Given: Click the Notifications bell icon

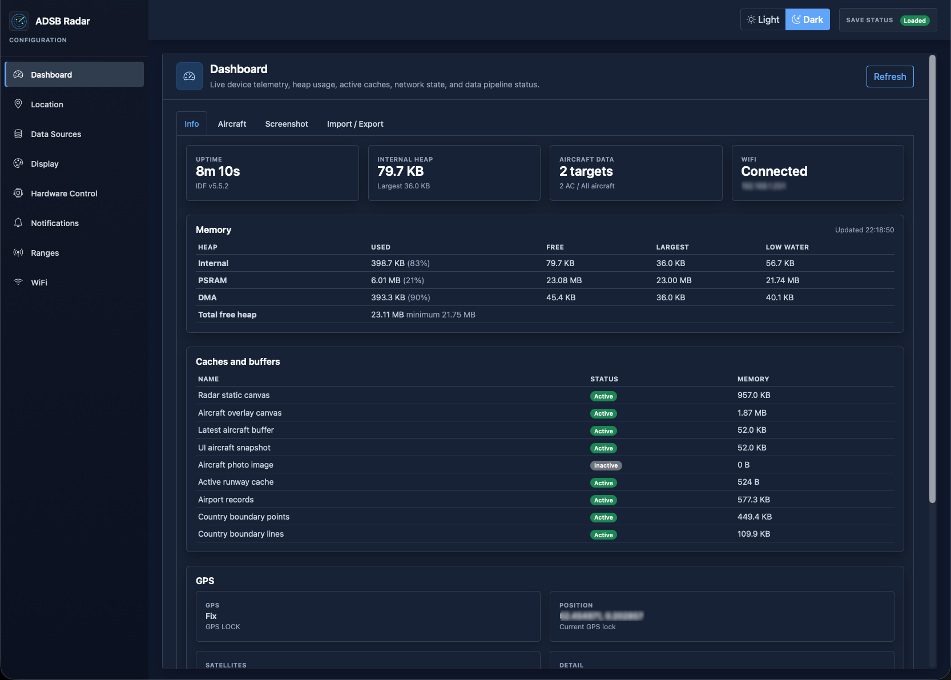Looking at the screenshot, I should [x=18, y=223].
